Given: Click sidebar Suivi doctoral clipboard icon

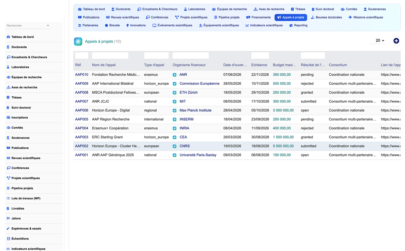Looking at the screenshot, I should [8, 107].
